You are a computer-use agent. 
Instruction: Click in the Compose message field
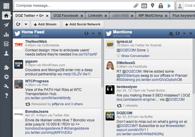tap(74, 6)
